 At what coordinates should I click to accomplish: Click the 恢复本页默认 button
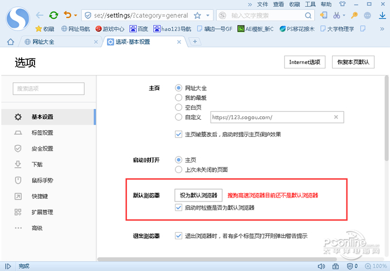[353, 62]
